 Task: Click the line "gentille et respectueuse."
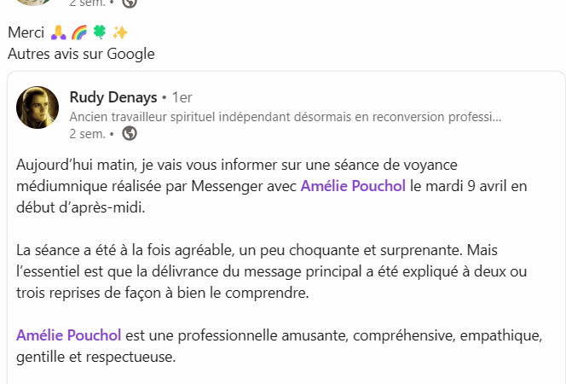point(95,356)
